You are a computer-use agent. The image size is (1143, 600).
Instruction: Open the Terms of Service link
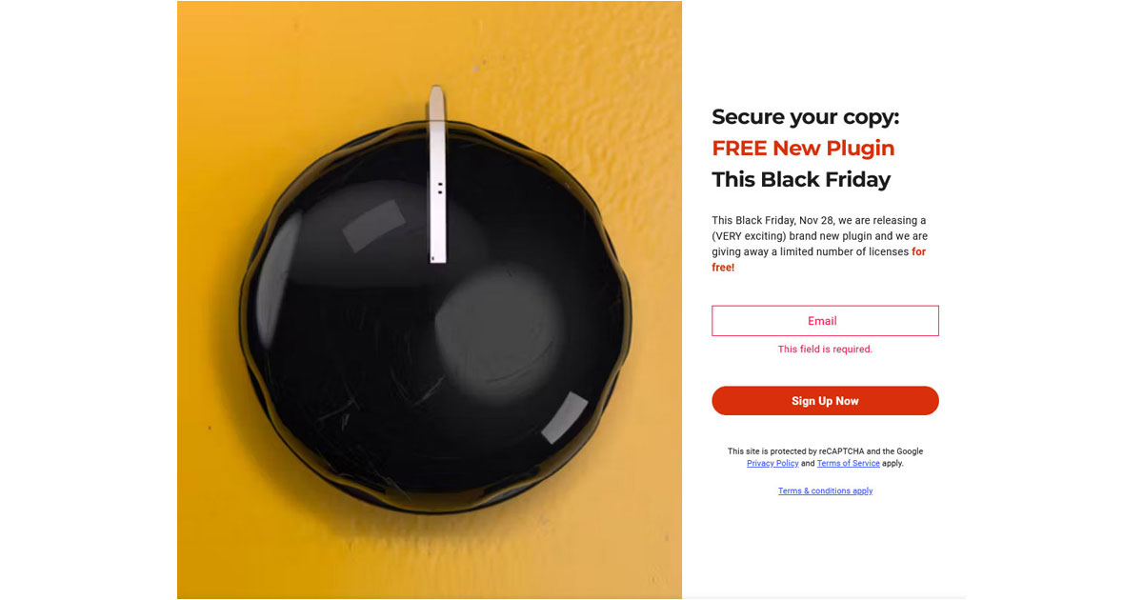848,464
